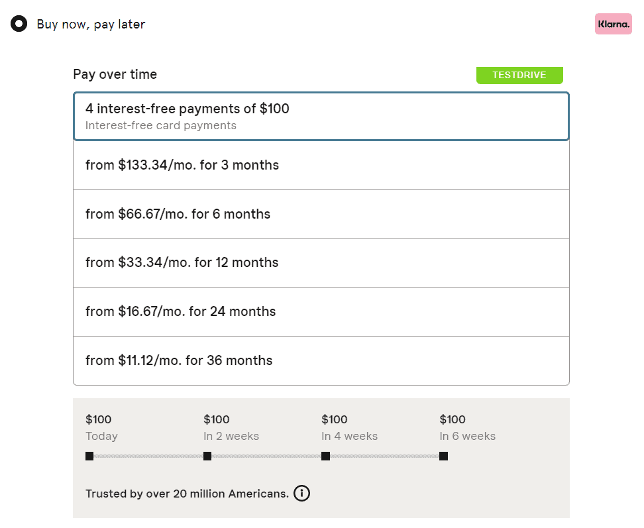This screenshot has width=644, height=528.
Task: Click the Today payment timeline marker
Action: [x=89, y=456]
